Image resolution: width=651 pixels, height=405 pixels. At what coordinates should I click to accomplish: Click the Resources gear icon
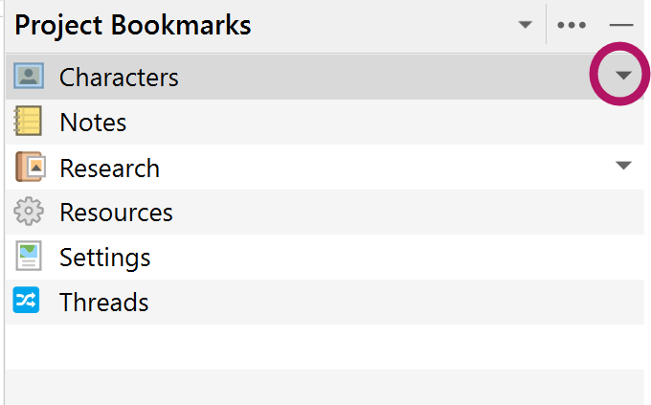[29, 212]
